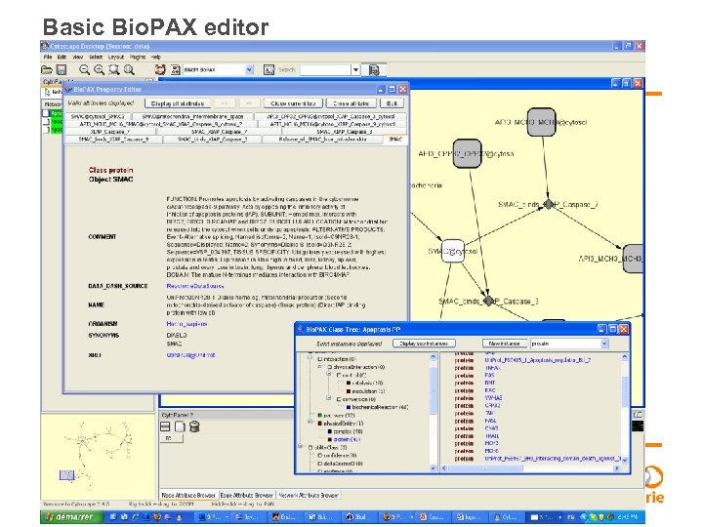The width and height of the screenshot is (703, 527).
Task: Click Display all attributes button
Action: point(178,103)
